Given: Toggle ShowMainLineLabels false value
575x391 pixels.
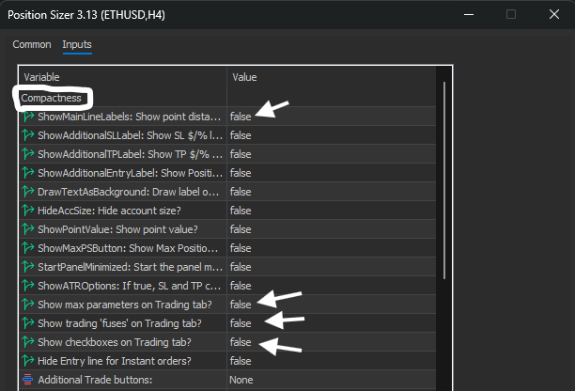Looking at the screenshot, I should point(241,117).
